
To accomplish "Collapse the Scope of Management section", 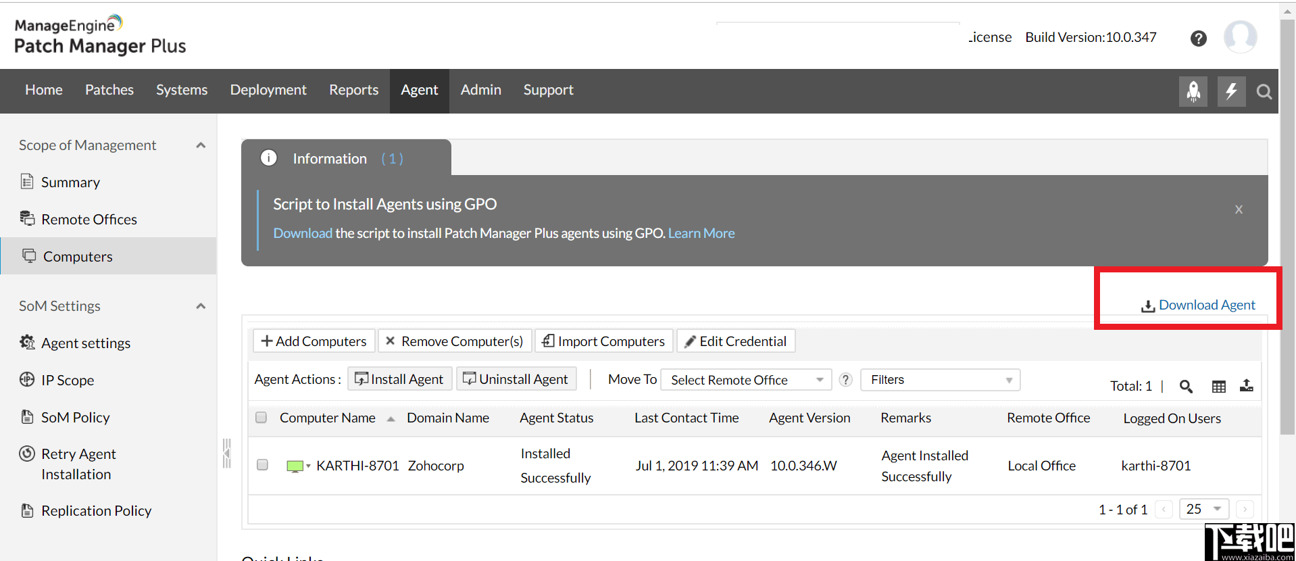I will pyautogui.click(x=201, y=145).
